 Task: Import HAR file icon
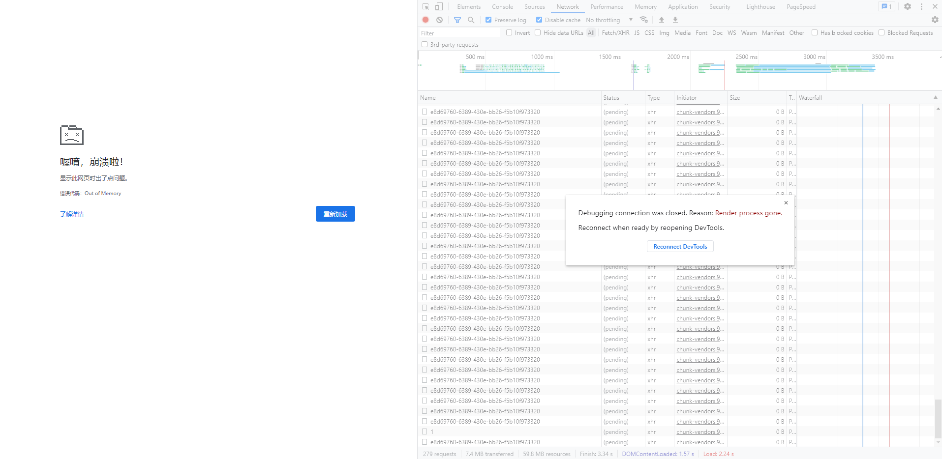point(661,20)
